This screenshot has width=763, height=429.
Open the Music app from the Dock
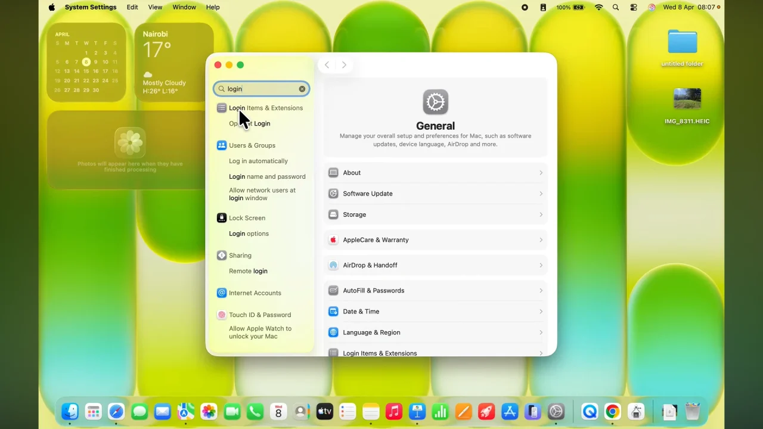(x=394, y=411)
